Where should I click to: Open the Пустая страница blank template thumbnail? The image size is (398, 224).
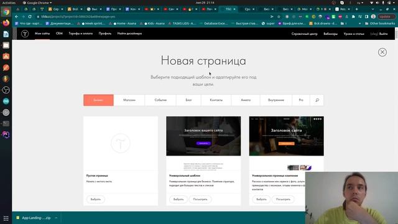tap(121, 143)
